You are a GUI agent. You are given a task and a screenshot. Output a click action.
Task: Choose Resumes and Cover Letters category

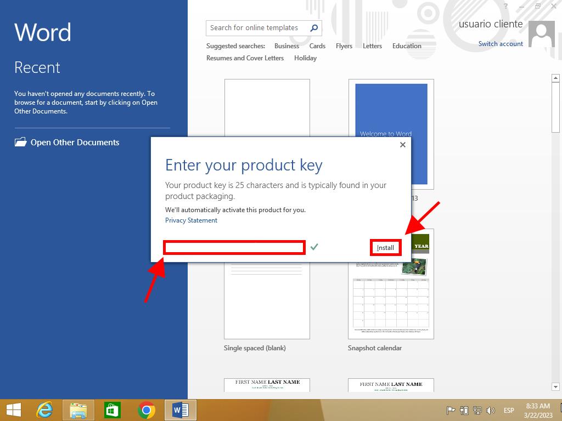(x=245, y=58)
